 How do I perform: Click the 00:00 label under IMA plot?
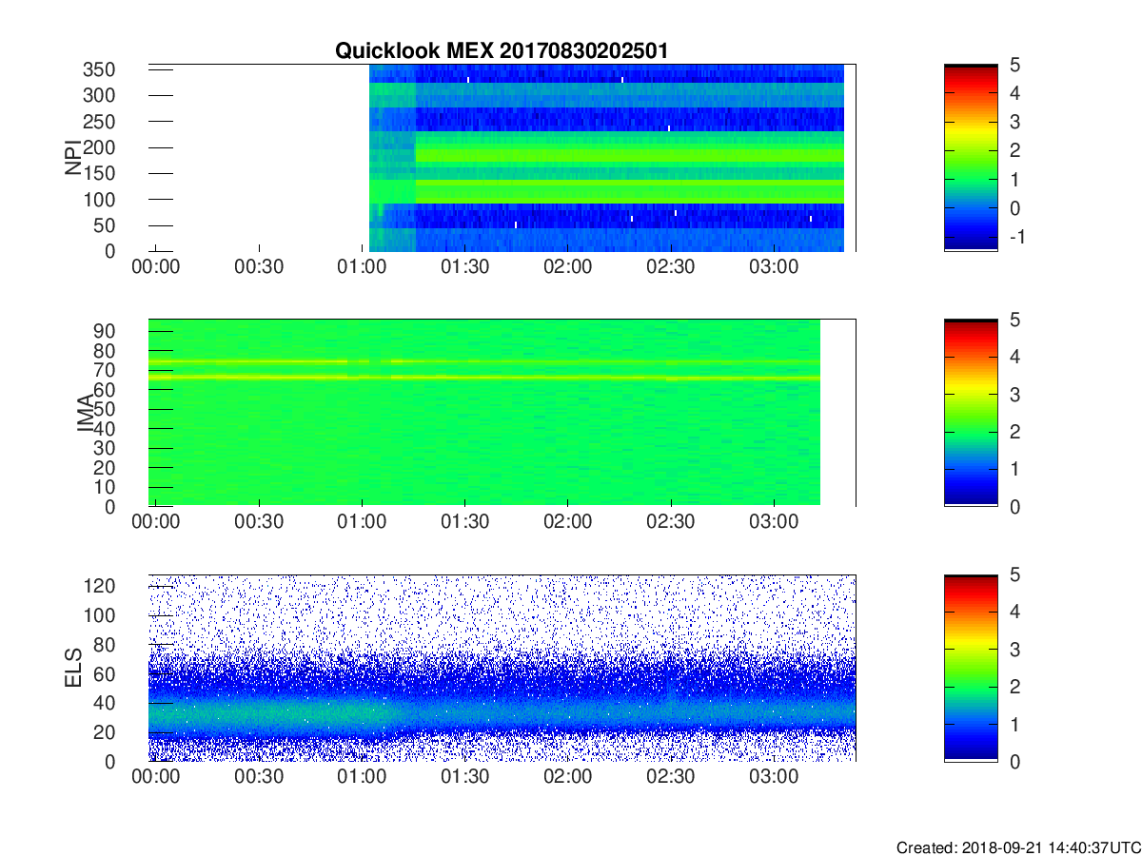point(156,522)
